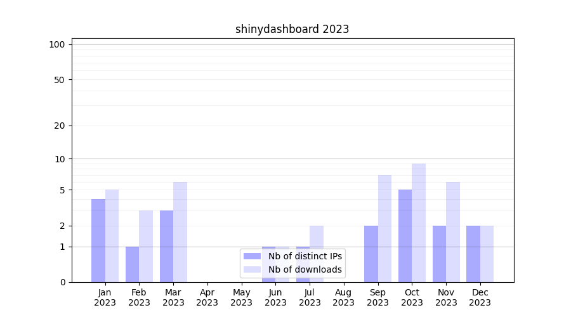571x317 pixels.
Task: Click the October downloads bar
Action: (x=419, y=223)
